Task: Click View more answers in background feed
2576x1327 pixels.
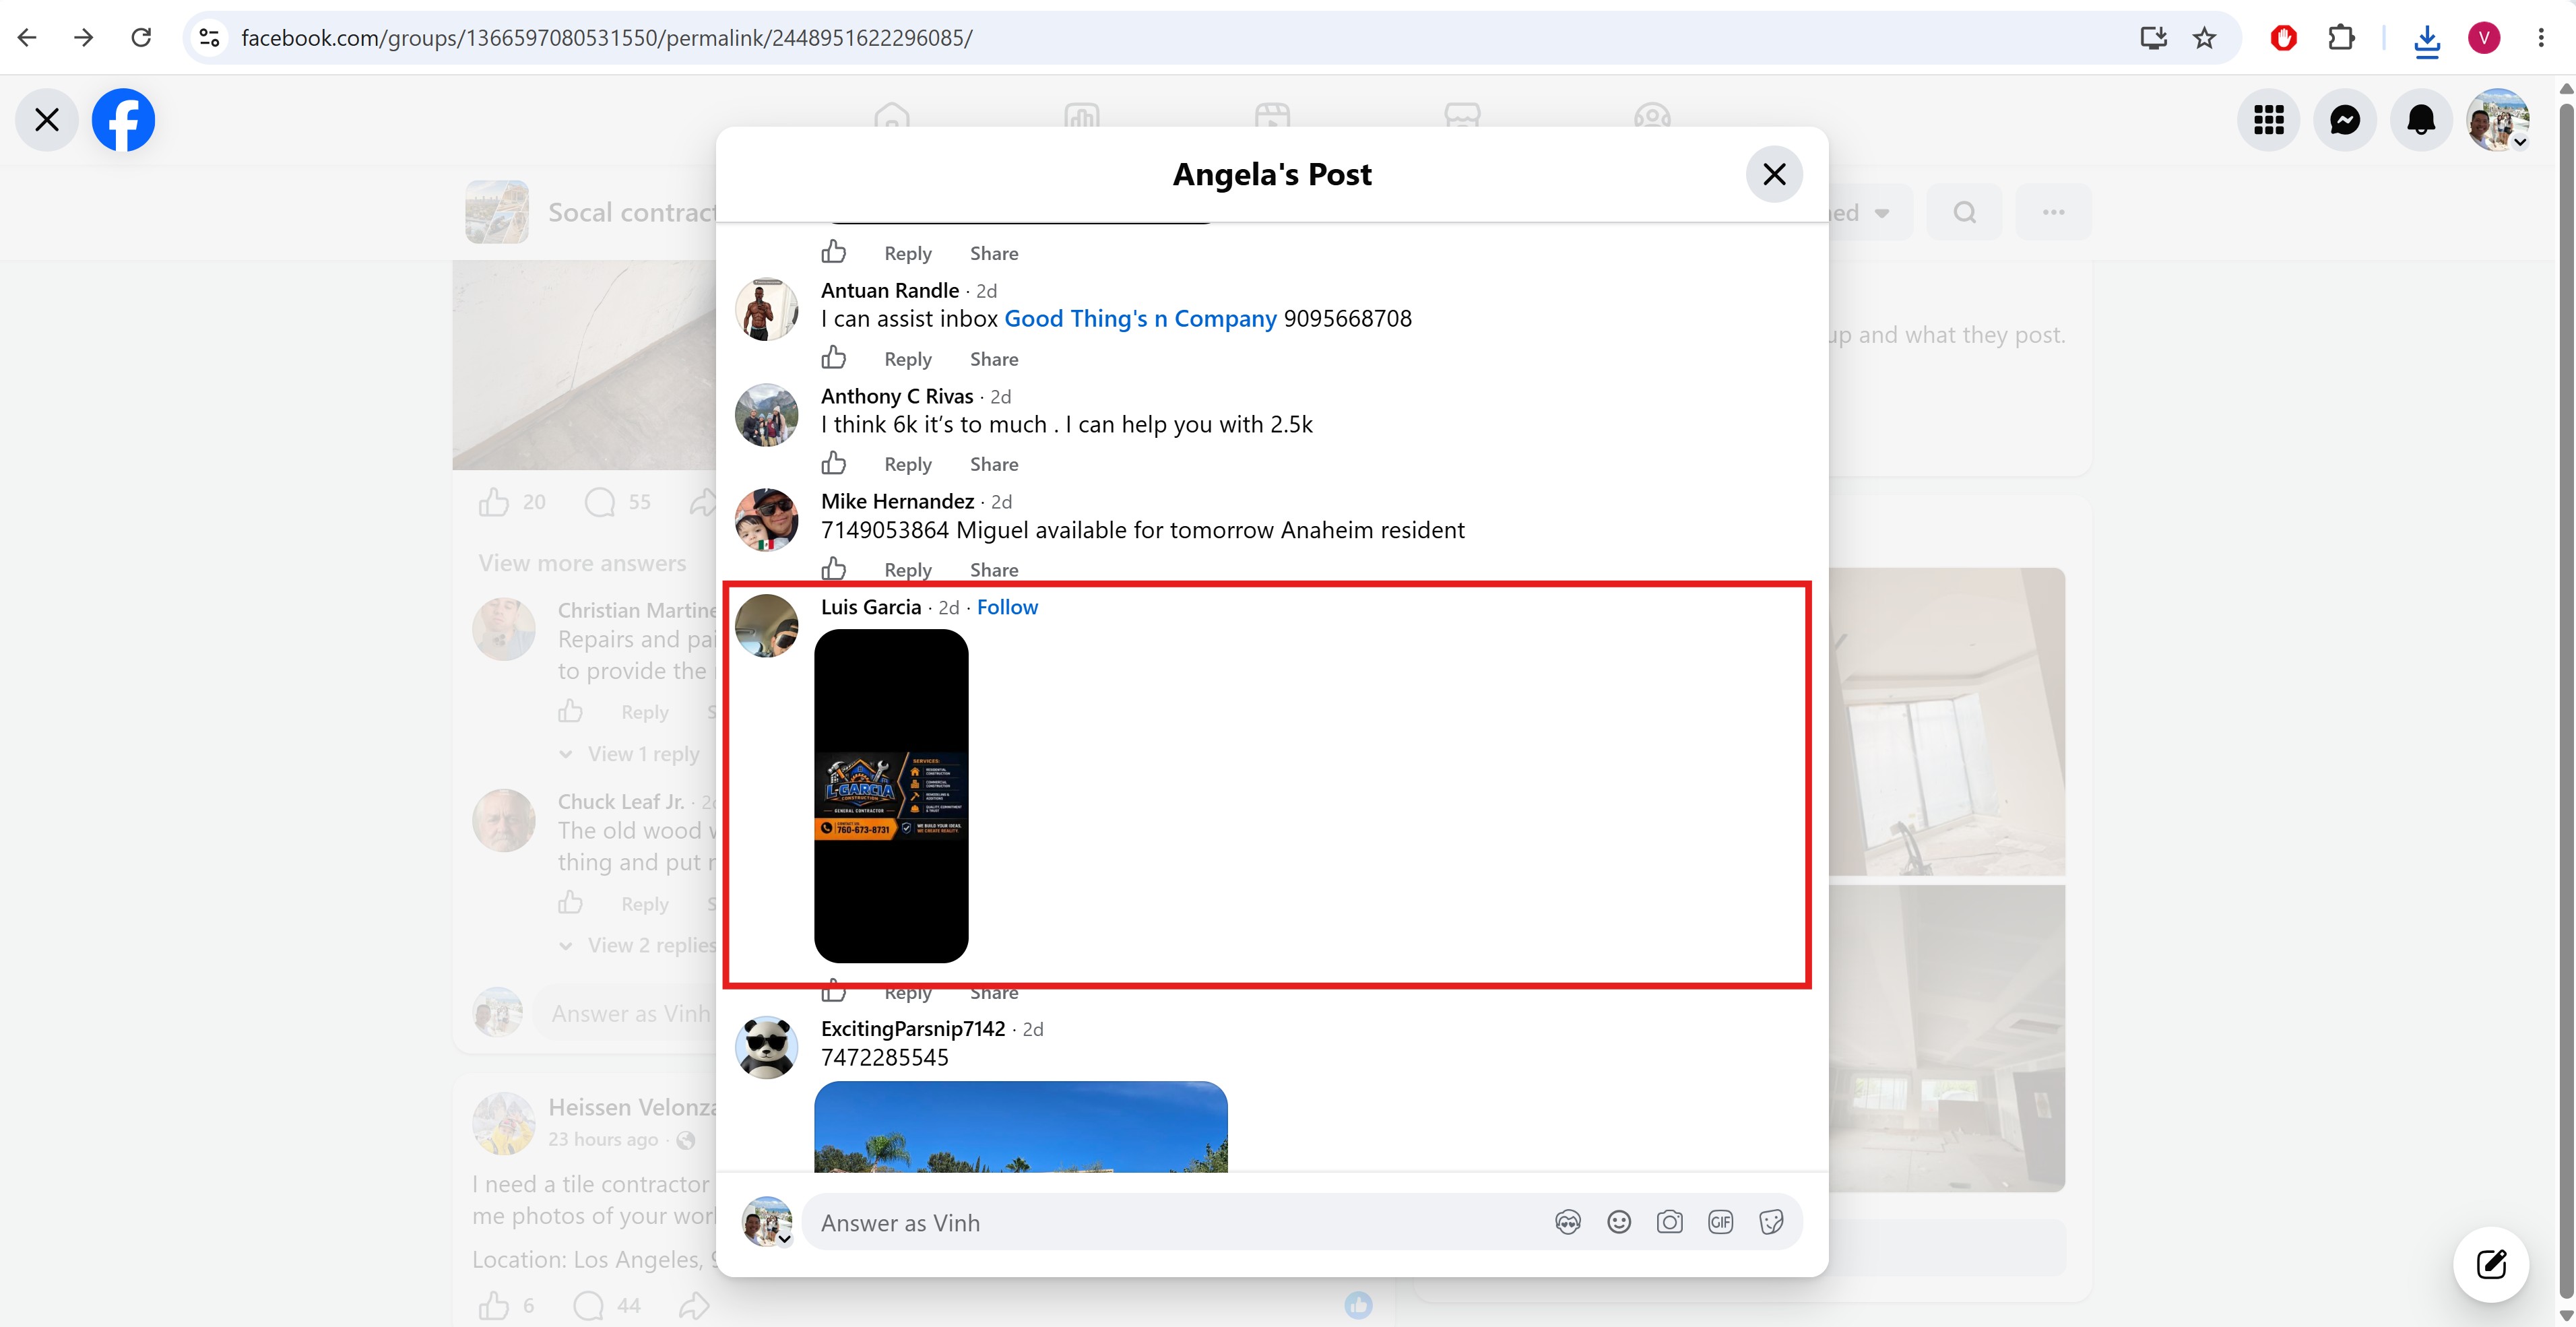Action: (x=582, y=563)
